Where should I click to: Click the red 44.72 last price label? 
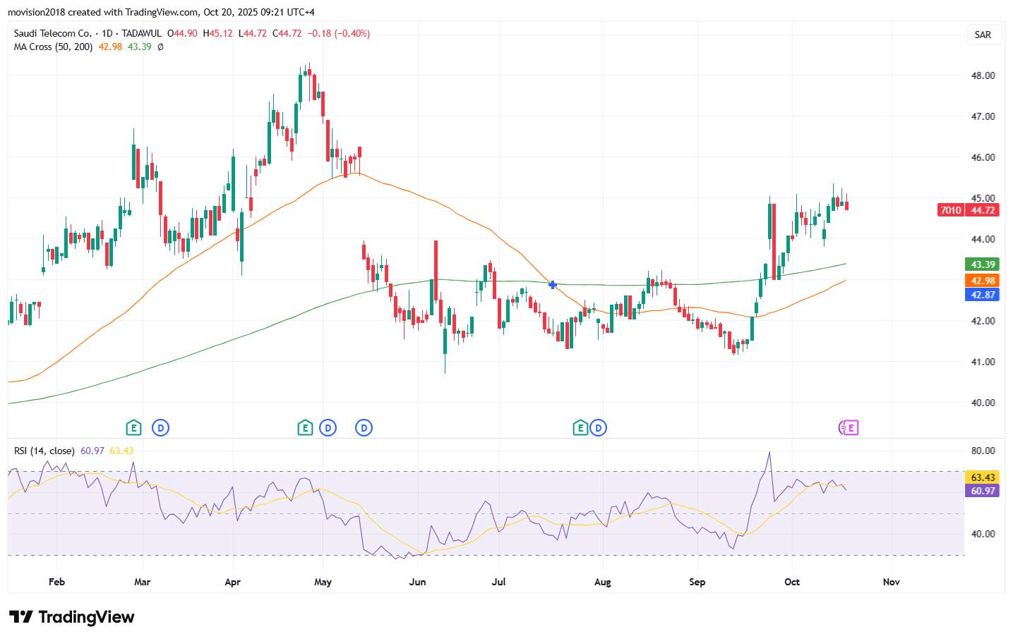coord(983,210)
